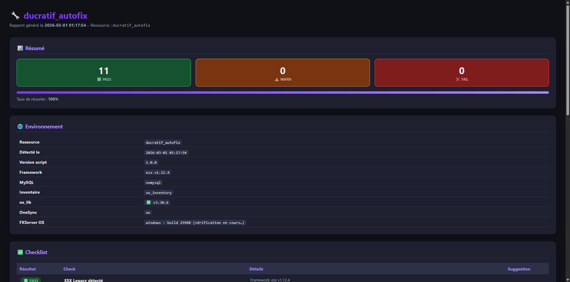
Task: Click the wrench icon beside ducratif_autofix title
Action: [x=15, y=15]
